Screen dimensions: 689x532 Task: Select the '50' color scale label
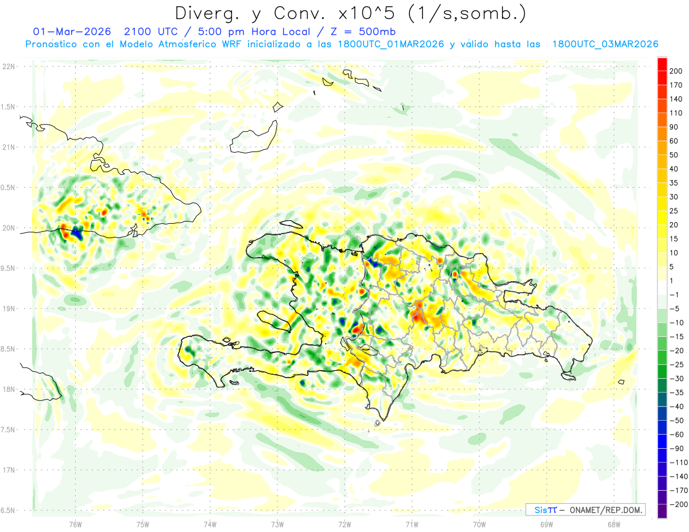pos(674,155)
